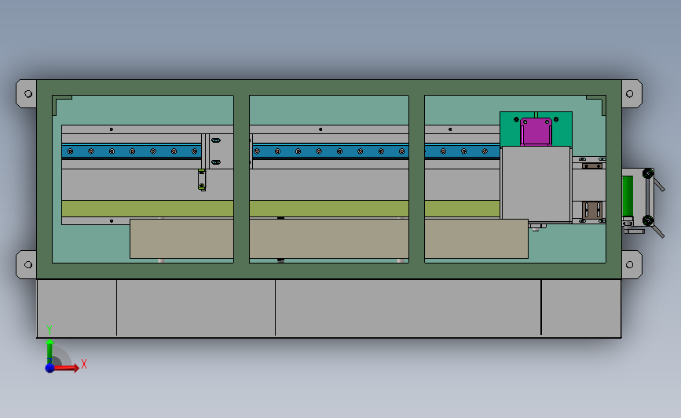681x418 pixels.
Task: Select the olive belt strip in left window
Action: point(148,209)
